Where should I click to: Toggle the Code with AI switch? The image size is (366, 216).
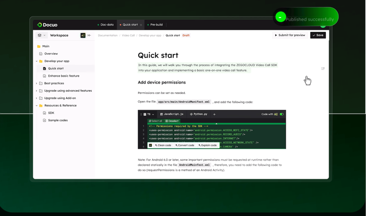[282, 114]
